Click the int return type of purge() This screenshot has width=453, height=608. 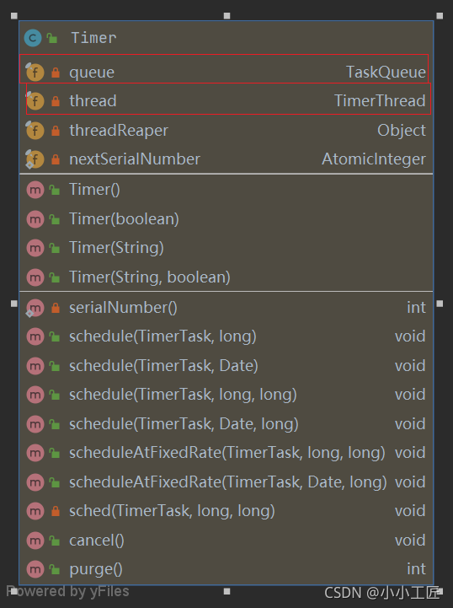(x=416, y=569)
